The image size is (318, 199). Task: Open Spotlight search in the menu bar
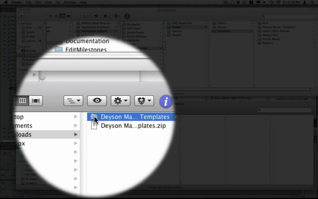(312, 2)
